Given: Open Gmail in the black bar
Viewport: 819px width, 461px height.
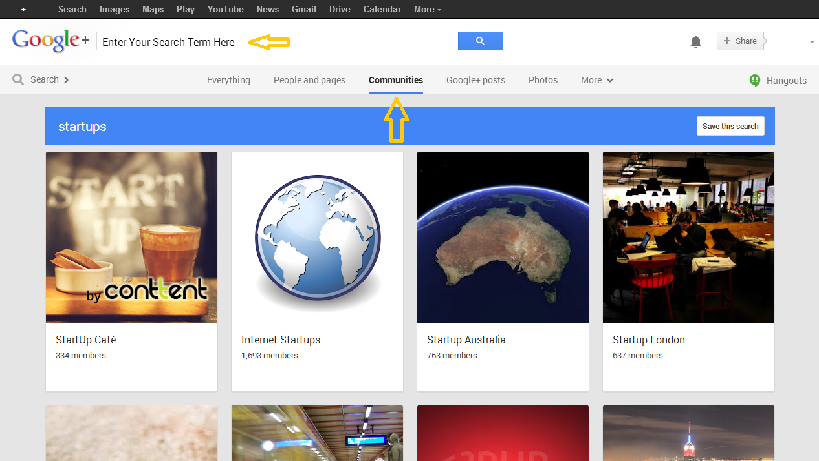Looking at the screenshot, I should click(x=304, y=9).
